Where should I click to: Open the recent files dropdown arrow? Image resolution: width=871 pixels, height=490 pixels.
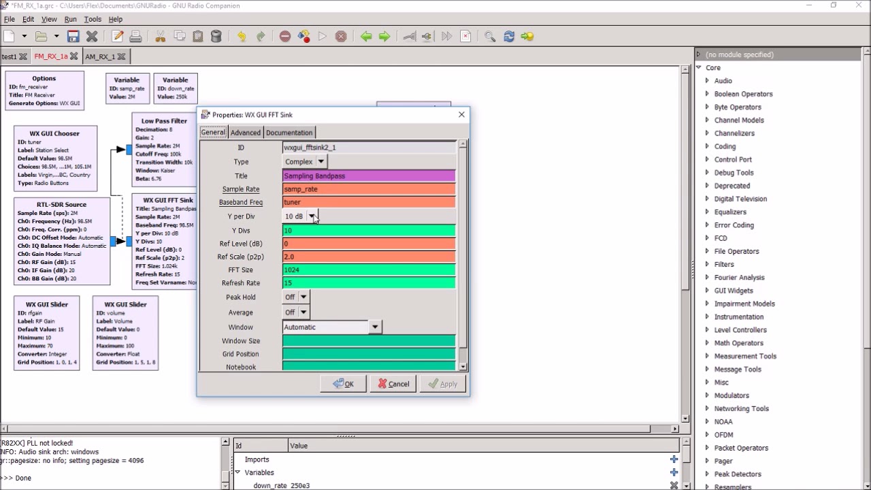56,36
